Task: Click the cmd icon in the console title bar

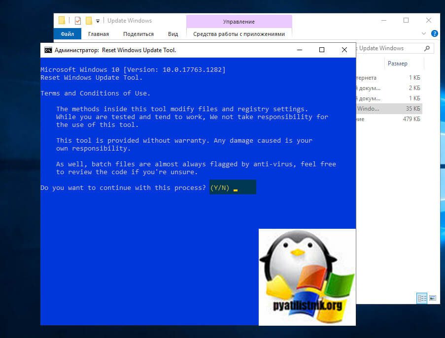Action: (x=48, y=50)
